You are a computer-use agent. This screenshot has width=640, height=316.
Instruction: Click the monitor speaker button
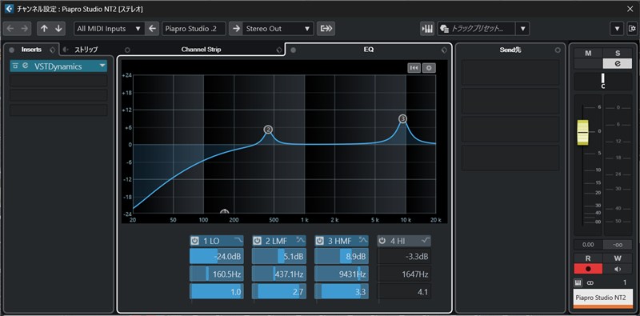[x=618, y=269]
